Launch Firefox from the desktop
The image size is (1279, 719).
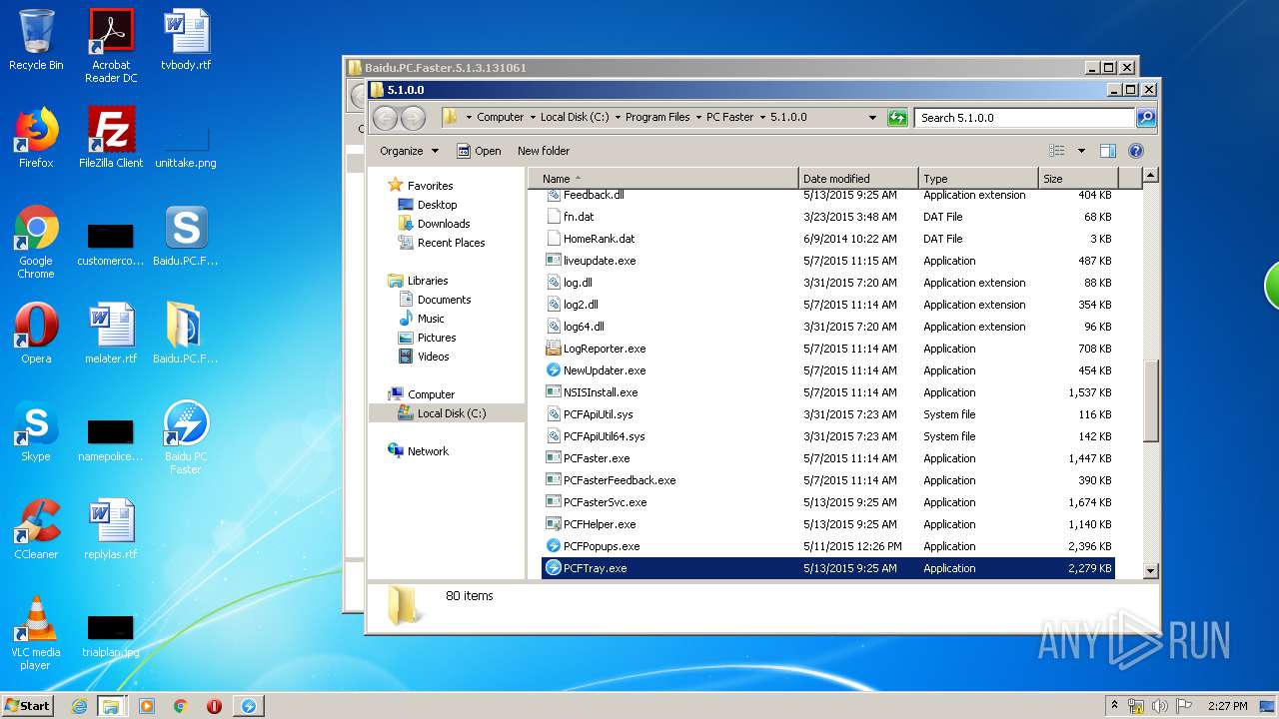(x=36, y=138)
